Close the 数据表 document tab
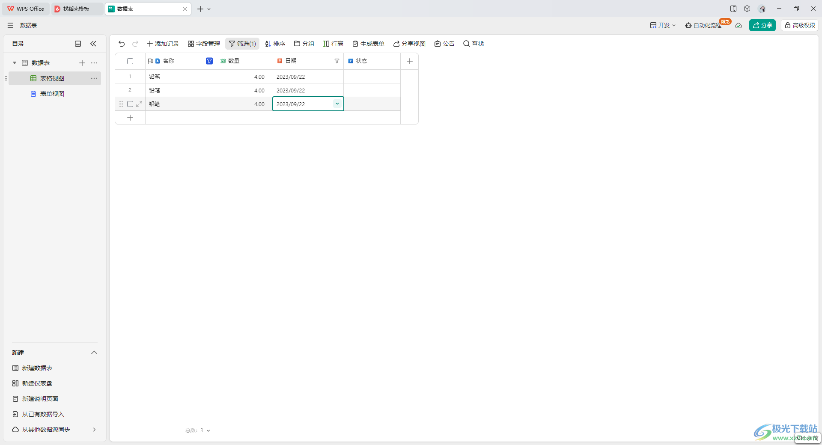This screenshot has height=445, width=822. click(185, 9)
